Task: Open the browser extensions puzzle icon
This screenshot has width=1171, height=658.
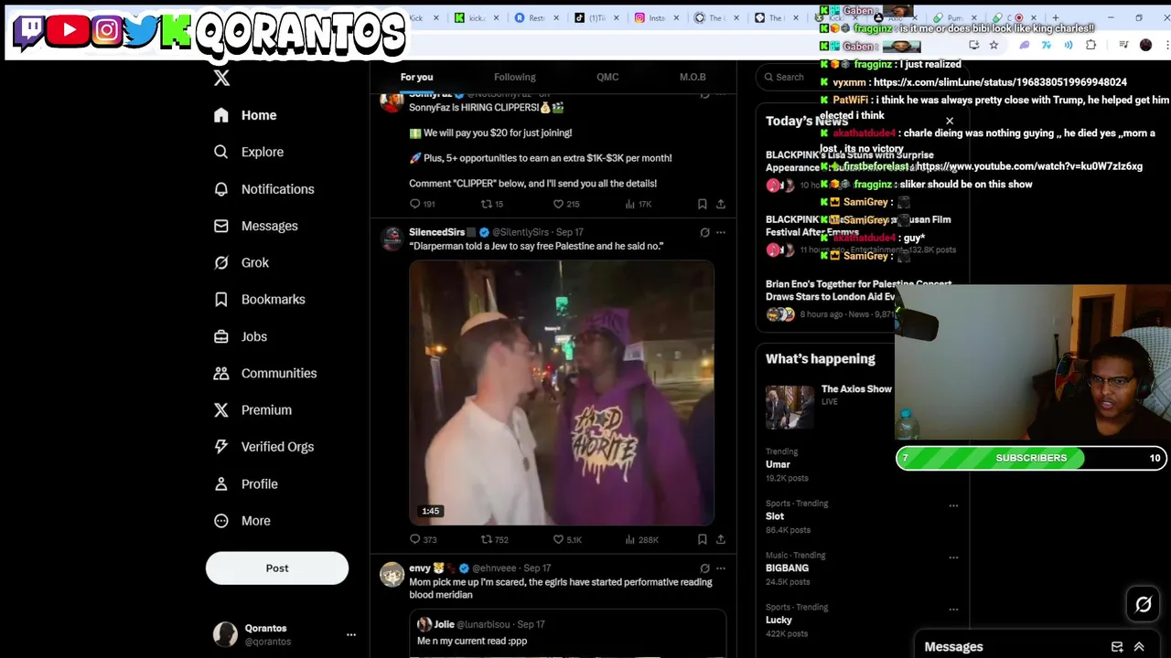Action: pos(1090,45)
